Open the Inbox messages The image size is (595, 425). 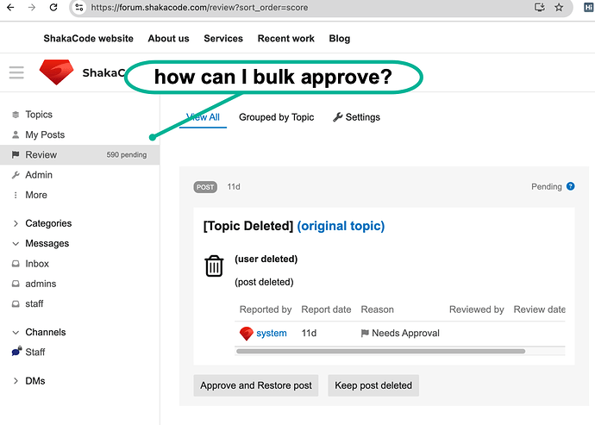tap(79, 263)
